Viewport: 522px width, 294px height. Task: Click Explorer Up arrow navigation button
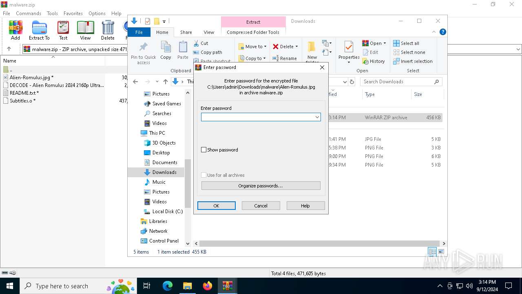click(x=165, y=82)
